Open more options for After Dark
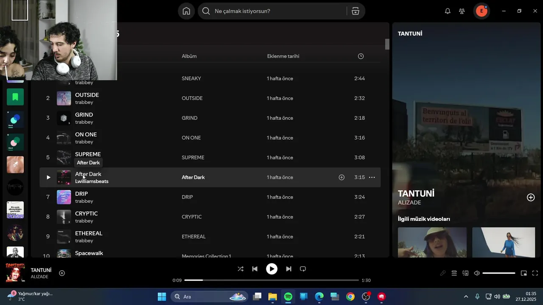 pos(372,177)
